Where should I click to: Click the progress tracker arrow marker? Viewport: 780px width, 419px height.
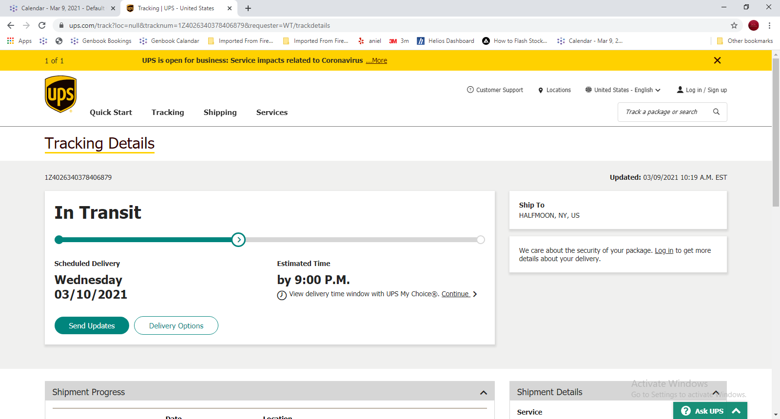tap(238, 240)
